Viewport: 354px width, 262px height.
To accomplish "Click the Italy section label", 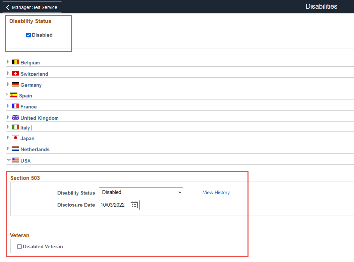I will click(25, 128).
